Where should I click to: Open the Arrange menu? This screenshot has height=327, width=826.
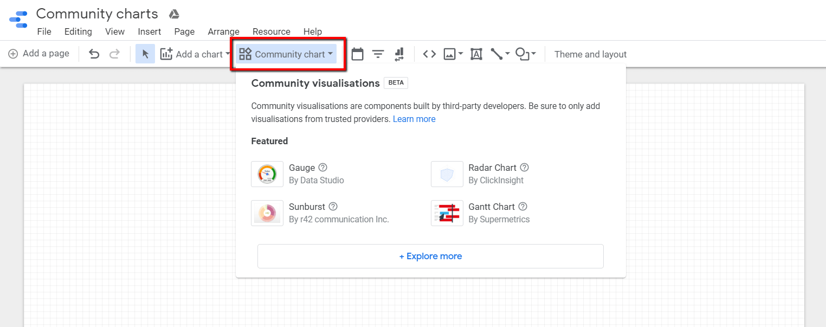pyautogui.click(x=223, y=31)
